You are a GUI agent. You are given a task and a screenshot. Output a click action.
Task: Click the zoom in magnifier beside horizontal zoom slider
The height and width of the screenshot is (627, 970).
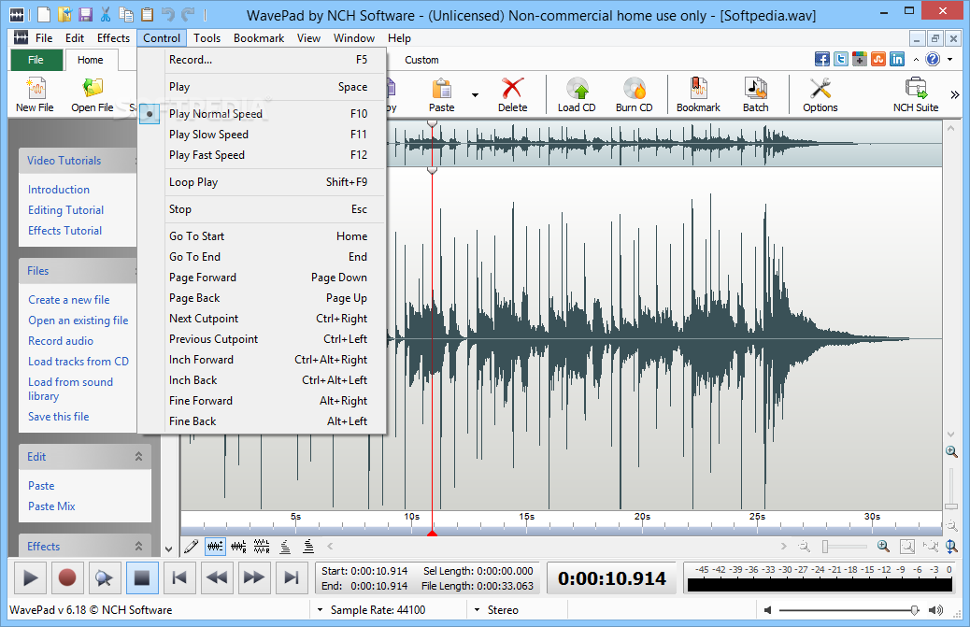point(883,546)
